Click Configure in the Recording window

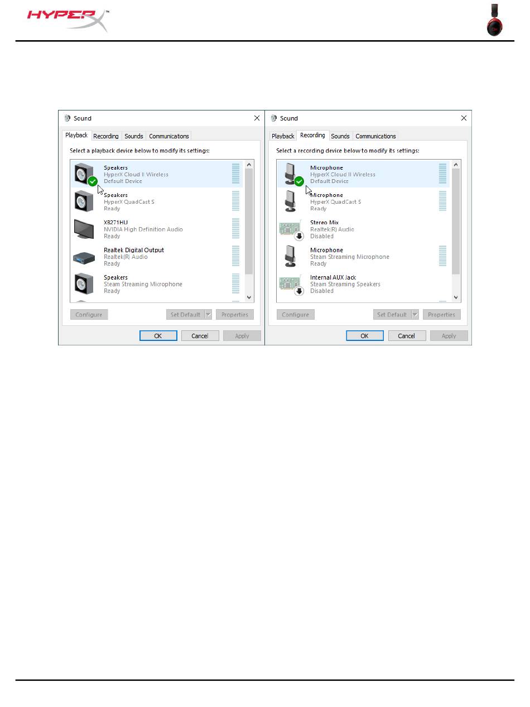click(x=296, y=315)
